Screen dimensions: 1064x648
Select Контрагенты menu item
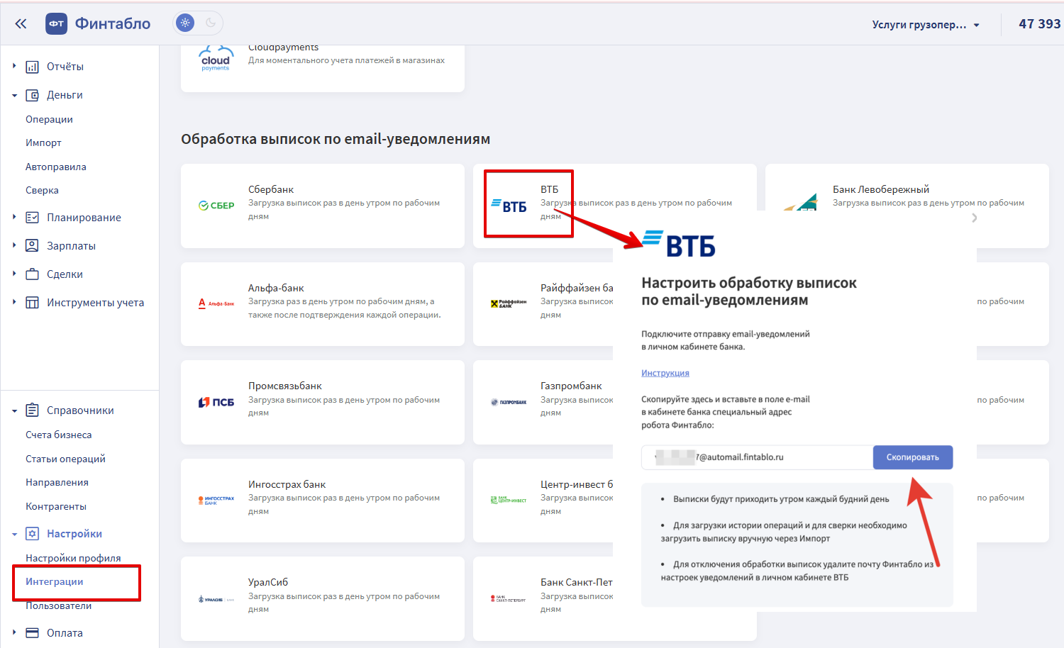(56, 506)
